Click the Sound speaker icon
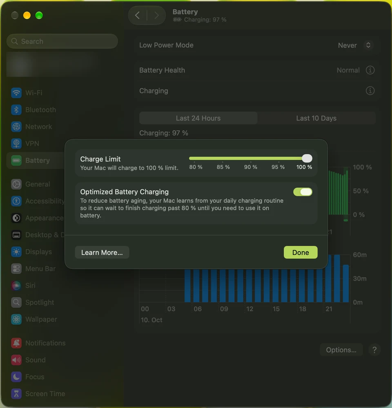Viewport: 392px width, 408px height. tap(16, 360)
